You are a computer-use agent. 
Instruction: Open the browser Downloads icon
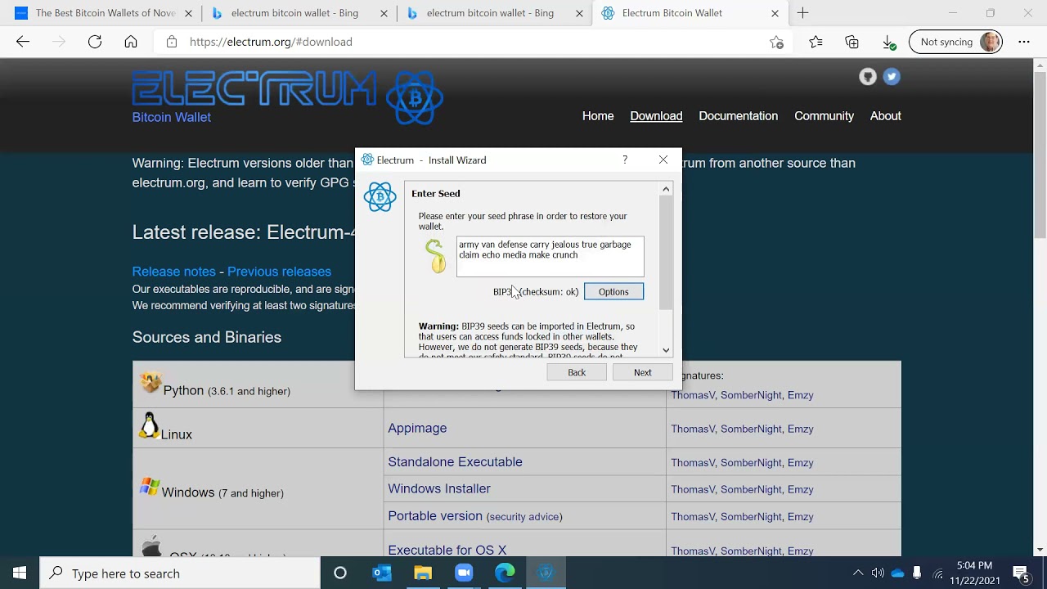tap(889, 42)
